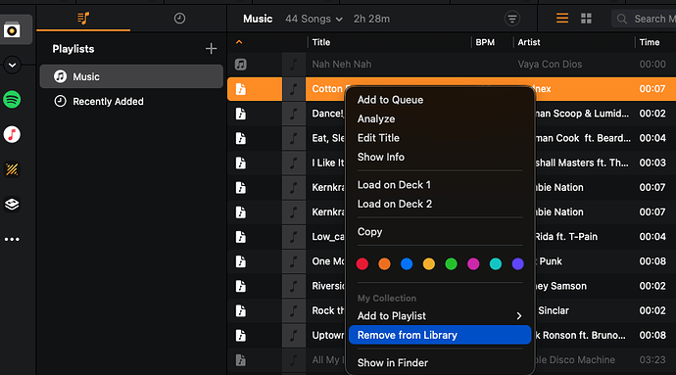Open the stacked layers source icon
The width and height of the screenshot is (676, 375).
point(12,205)
